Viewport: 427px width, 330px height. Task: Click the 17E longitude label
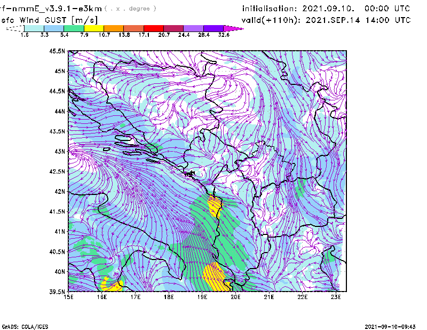136,297
